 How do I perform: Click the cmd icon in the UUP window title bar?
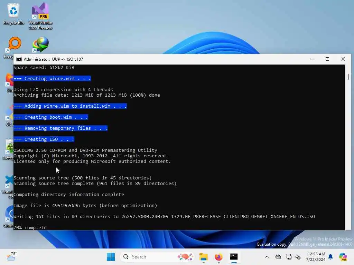19,59
